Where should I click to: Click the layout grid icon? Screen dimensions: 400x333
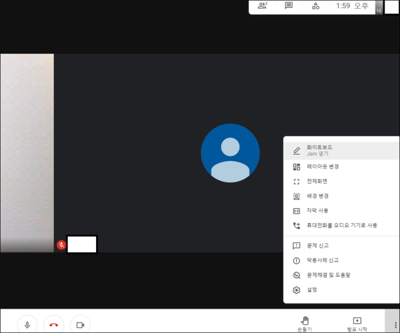296,167
